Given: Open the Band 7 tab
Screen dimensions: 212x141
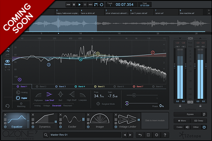Looking at the screenshot, I should tap(138, 87).
